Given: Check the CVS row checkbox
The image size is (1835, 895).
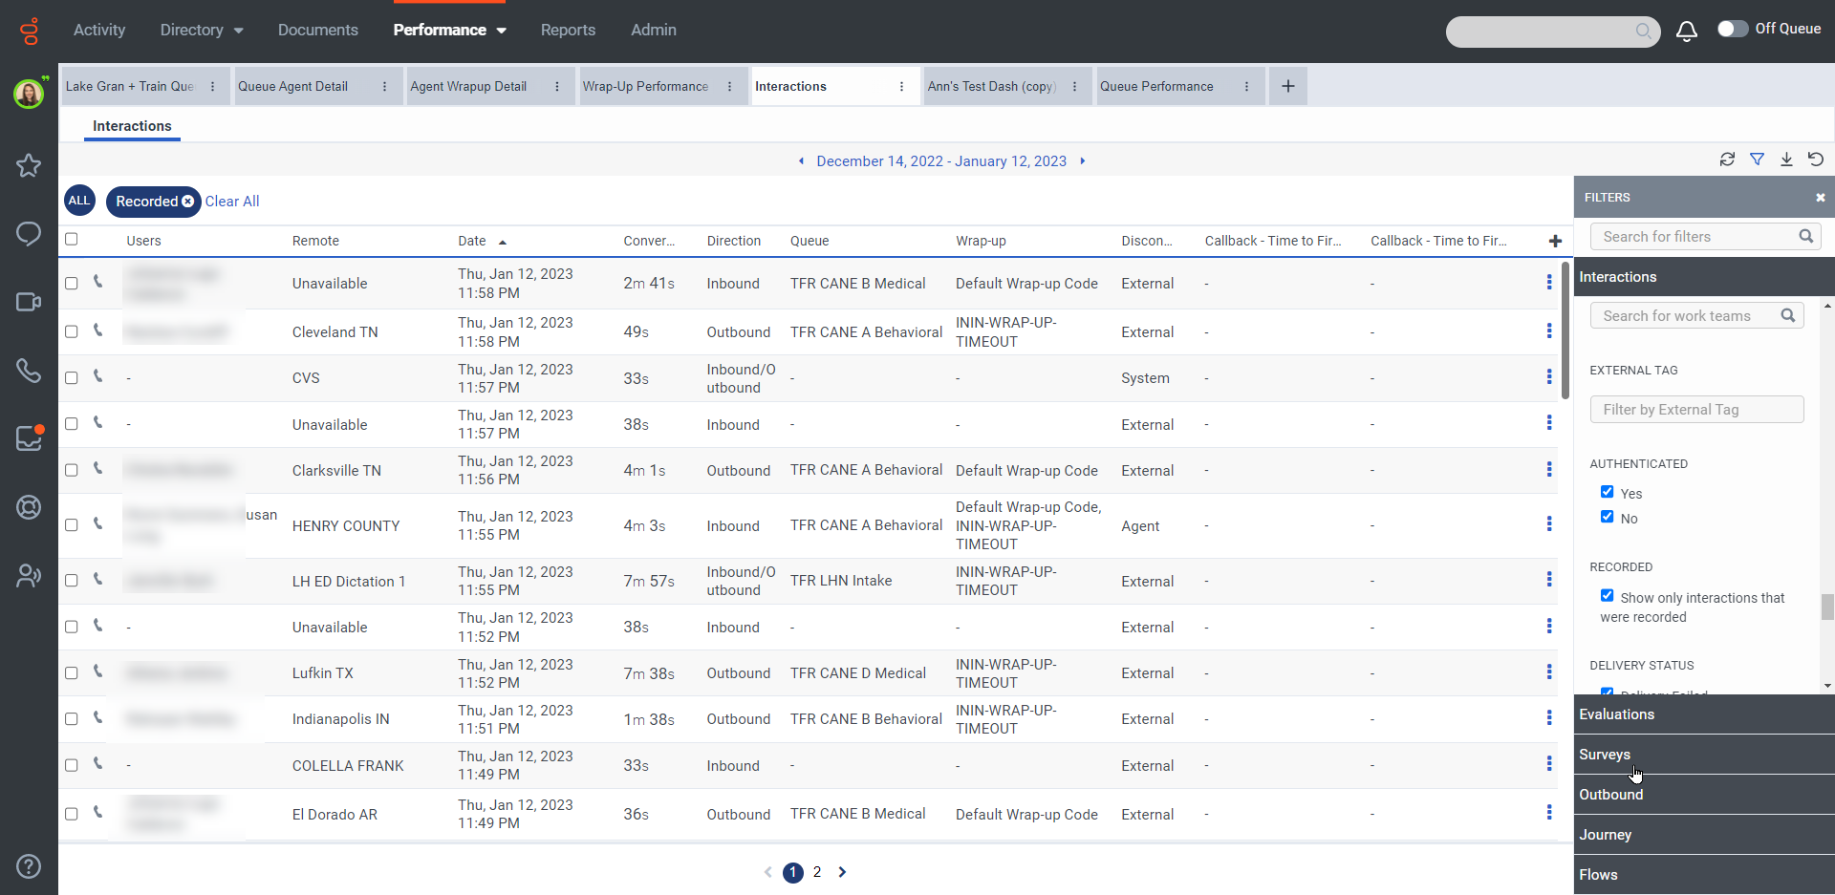Looking at the screenshot, I should coord(72,377).
